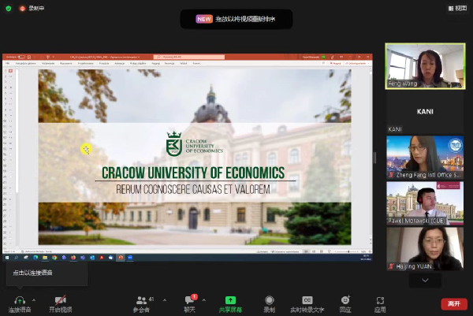Start sharing with green 共享屏幕 button

click(230, 304)
